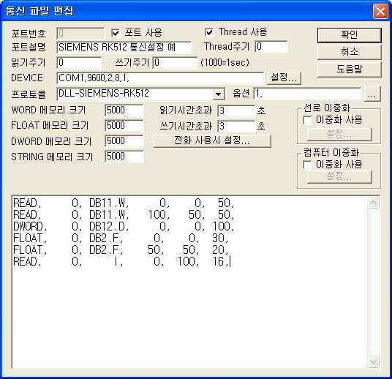Open 도움말 help button
The image size is (392, 379).
pos(350,70)
